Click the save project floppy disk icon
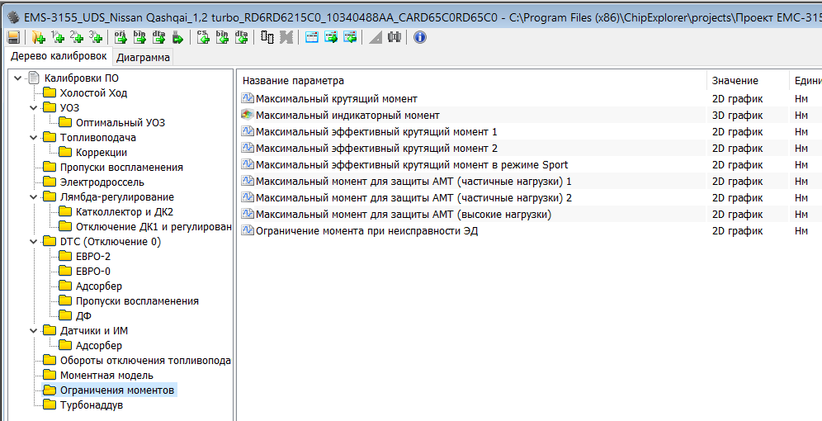The height and width of the screenshot is (421, 822). (x=13, y=37)
